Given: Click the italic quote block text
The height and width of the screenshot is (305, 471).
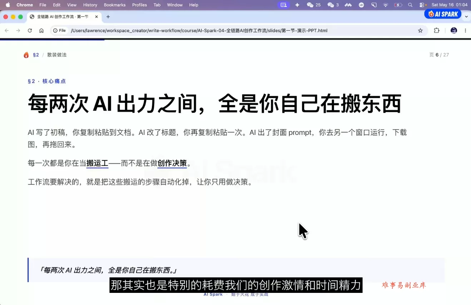Looking at the screenshot, I should tap(108, 270).
